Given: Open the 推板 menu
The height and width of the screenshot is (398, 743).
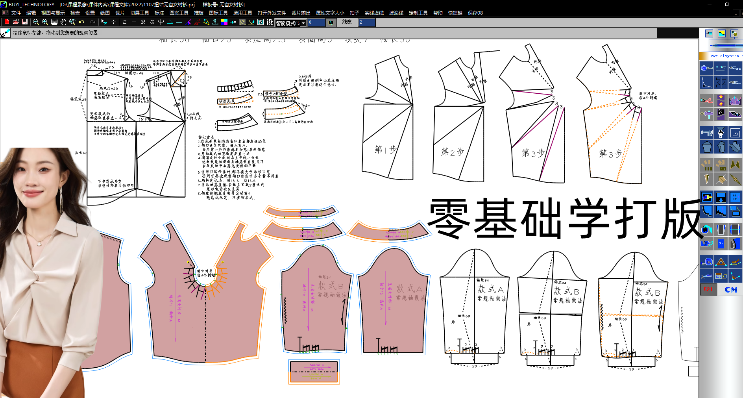Looking at the screenshot, I should [199, 13].
